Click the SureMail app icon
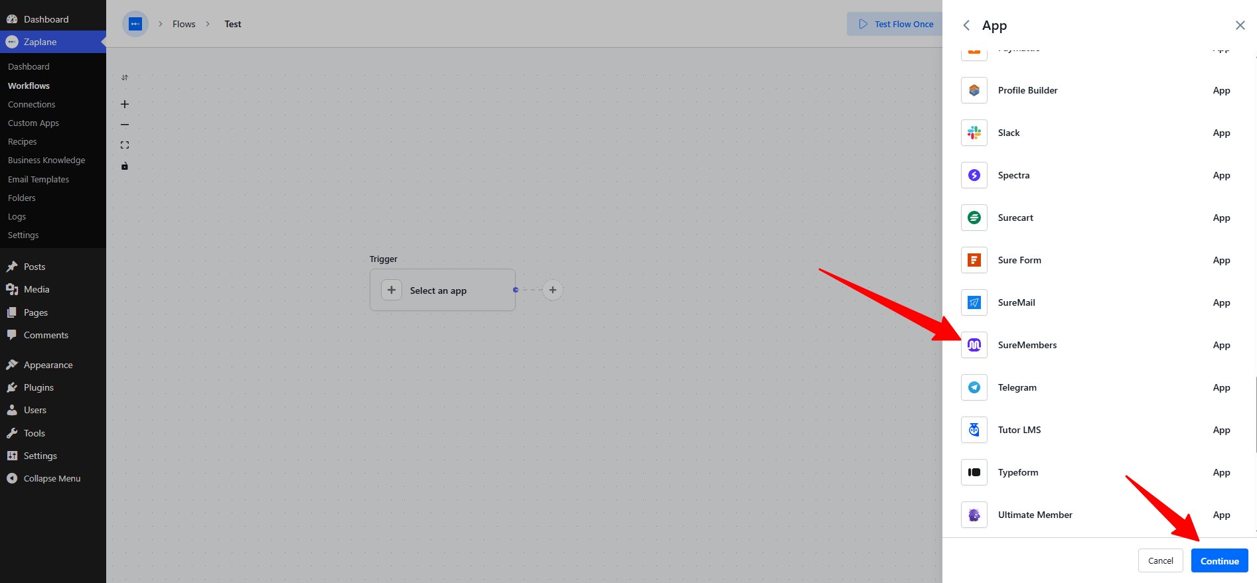 coord(974,302)
